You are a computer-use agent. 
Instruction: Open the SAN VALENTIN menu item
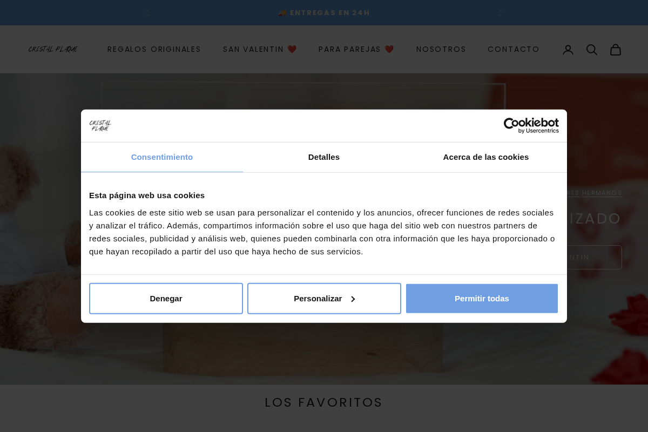pyautogui.click(x=260, y=49)
